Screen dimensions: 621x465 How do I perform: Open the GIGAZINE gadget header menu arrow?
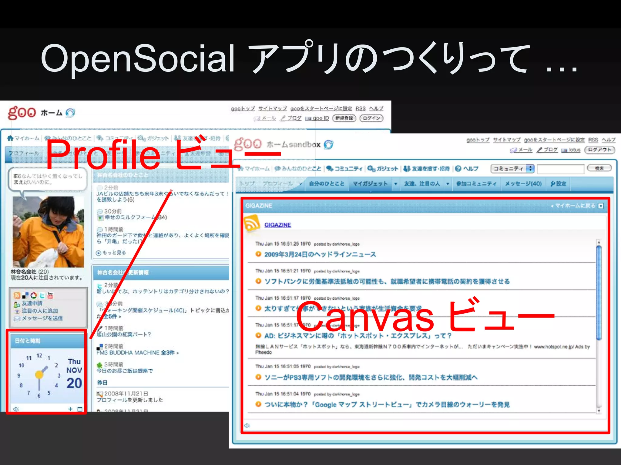point(601,206)
